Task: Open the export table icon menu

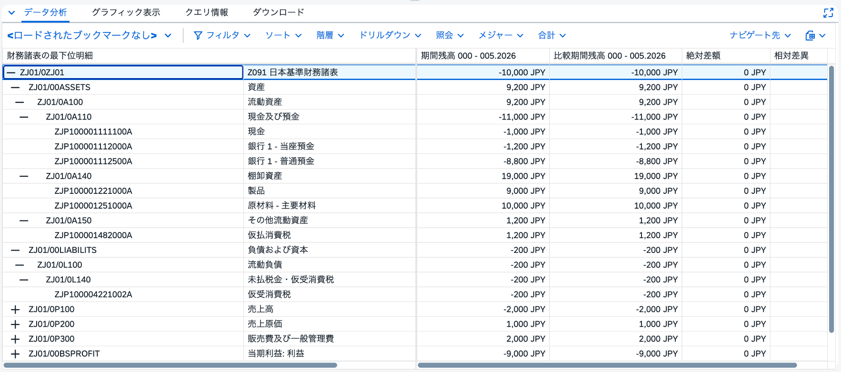Action: tap(815, 35)
